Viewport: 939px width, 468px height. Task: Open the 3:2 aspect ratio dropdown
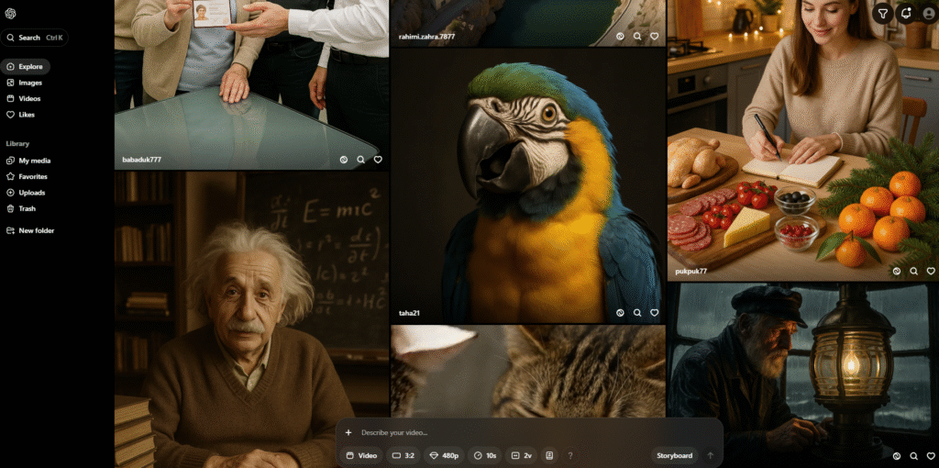click(403, 455)
